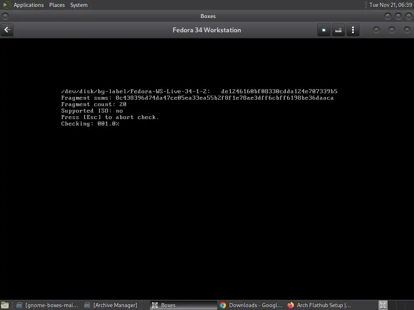This screenshot has height=310, width=414.
Task: Switch to Downloads - Google Chrome taskbar window
Action: pyautogui.click(x=251, y=305)
